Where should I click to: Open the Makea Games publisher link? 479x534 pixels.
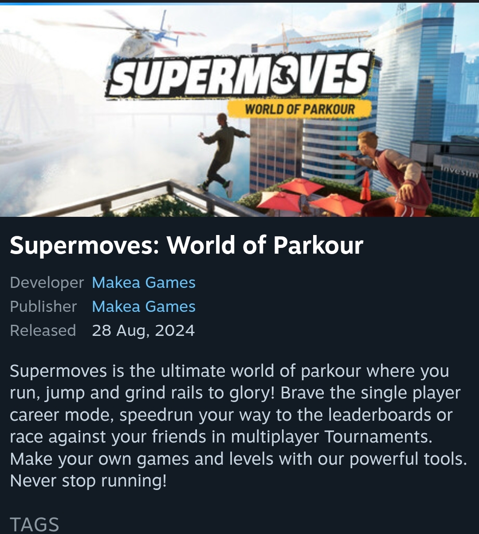point(144,307)
